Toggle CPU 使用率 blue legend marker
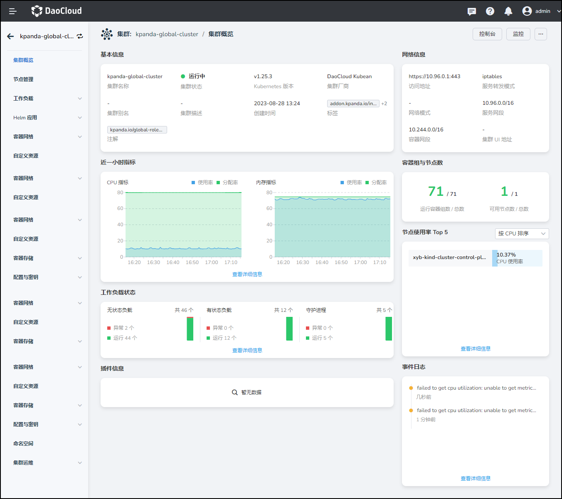Image resolution: width=562 pixels, height=499 pixels. click(x=193, y=183)
